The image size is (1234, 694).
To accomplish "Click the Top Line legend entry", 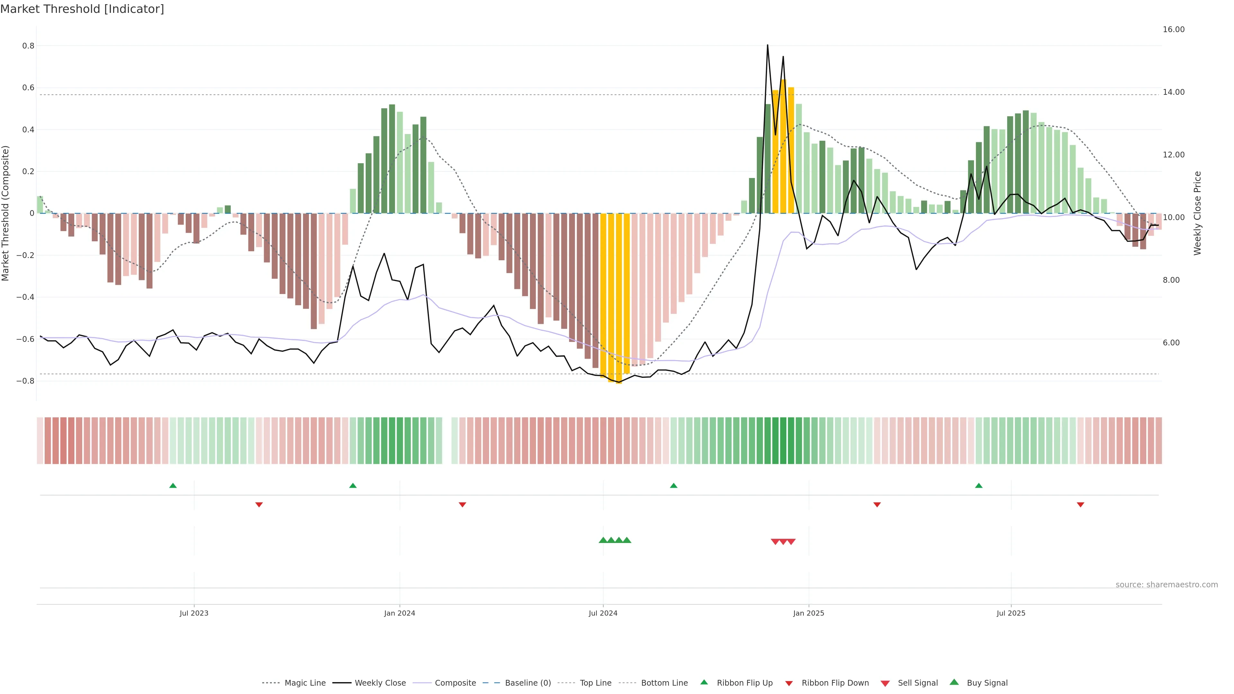I will click(595, 683).
